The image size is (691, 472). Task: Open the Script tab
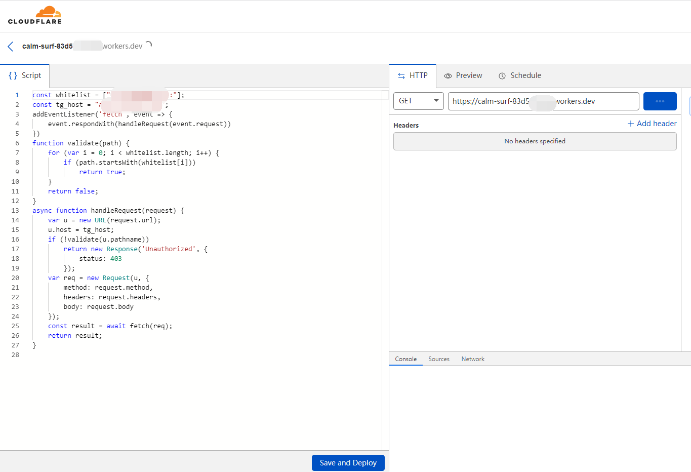pos(25,75)
